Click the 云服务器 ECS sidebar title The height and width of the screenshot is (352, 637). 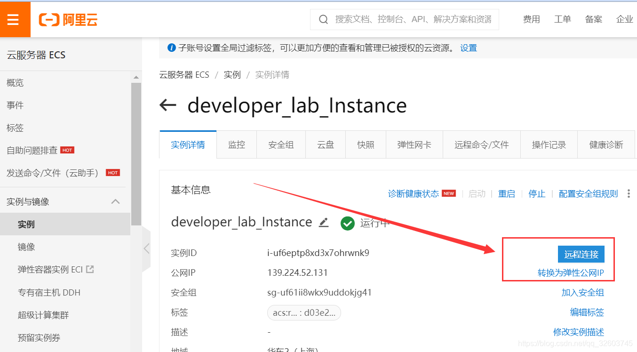pos(36,55)
